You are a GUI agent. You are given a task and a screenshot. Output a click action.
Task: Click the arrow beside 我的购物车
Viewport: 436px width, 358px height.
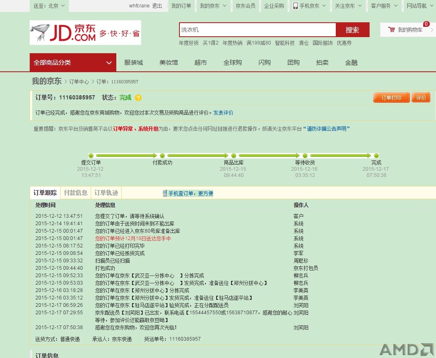pyautogui.click(x=432, y=30)
